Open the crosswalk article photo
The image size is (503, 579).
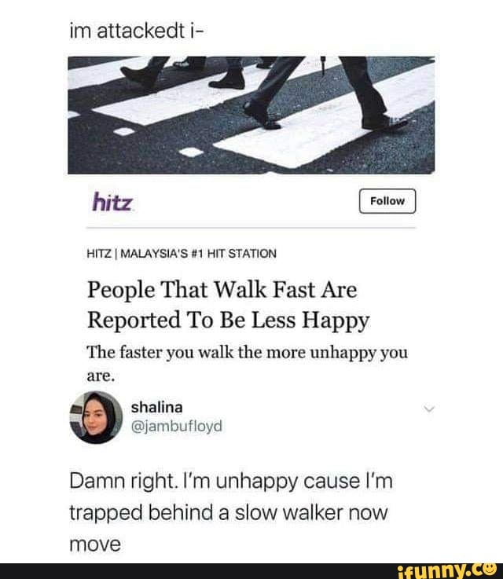(x=251, y=115)
